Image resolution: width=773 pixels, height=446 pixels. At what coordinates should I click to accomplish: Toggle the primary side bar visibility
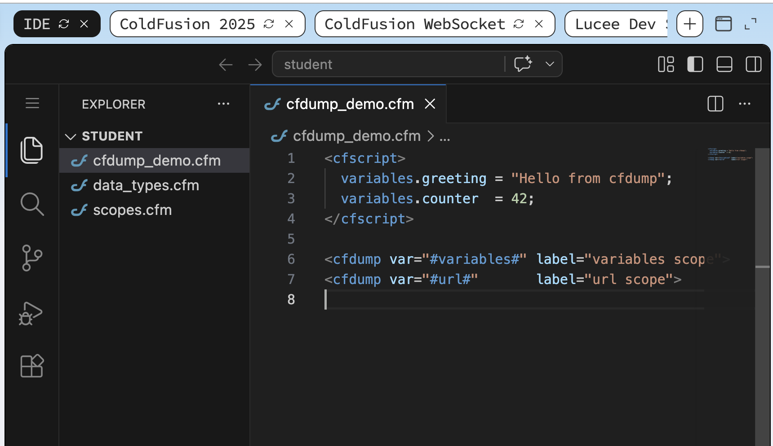[695, 64]
